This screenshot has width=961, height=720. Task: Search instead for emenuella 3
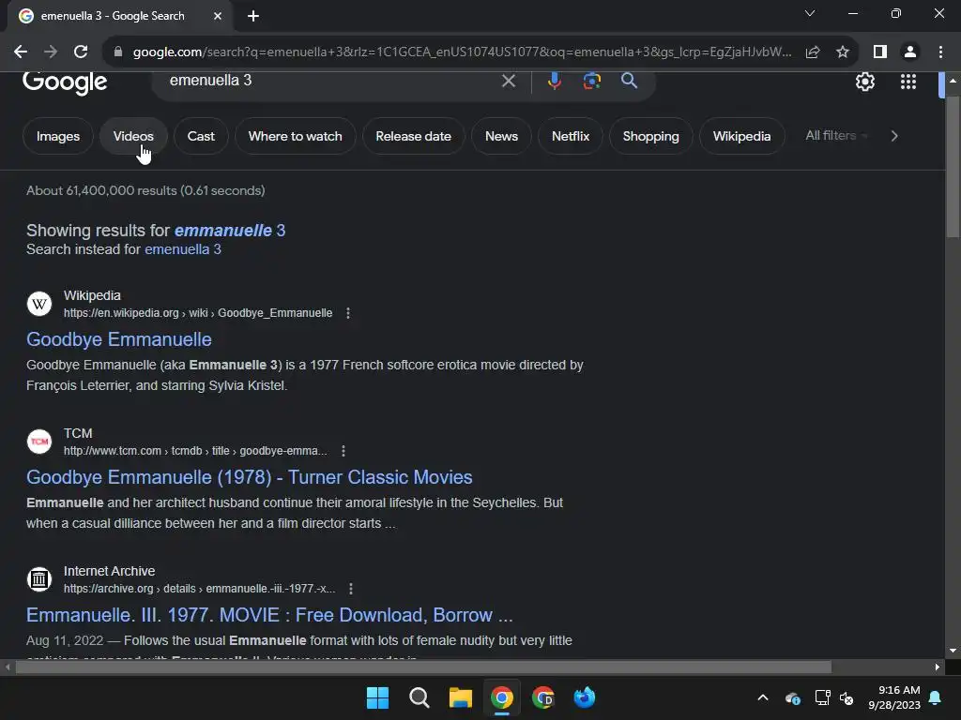coord(183,249)
